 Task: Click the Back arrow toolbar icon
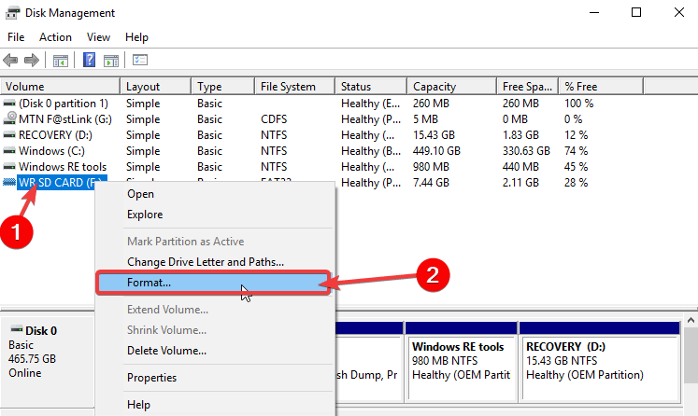[x=11, y=61]
